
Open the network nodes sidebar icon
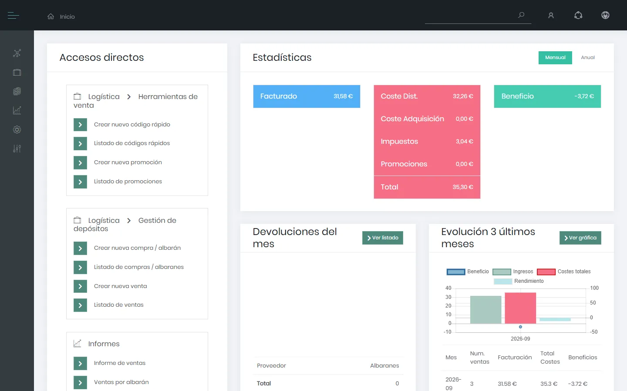click(17, 53)
